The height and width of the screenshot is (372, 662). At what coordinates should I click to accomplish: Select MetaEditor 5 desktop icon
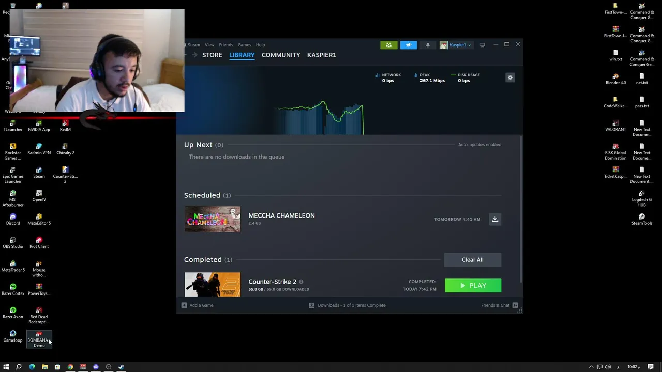(39, 219)
